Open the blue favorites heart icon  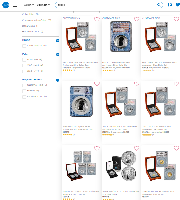[178, 5]
